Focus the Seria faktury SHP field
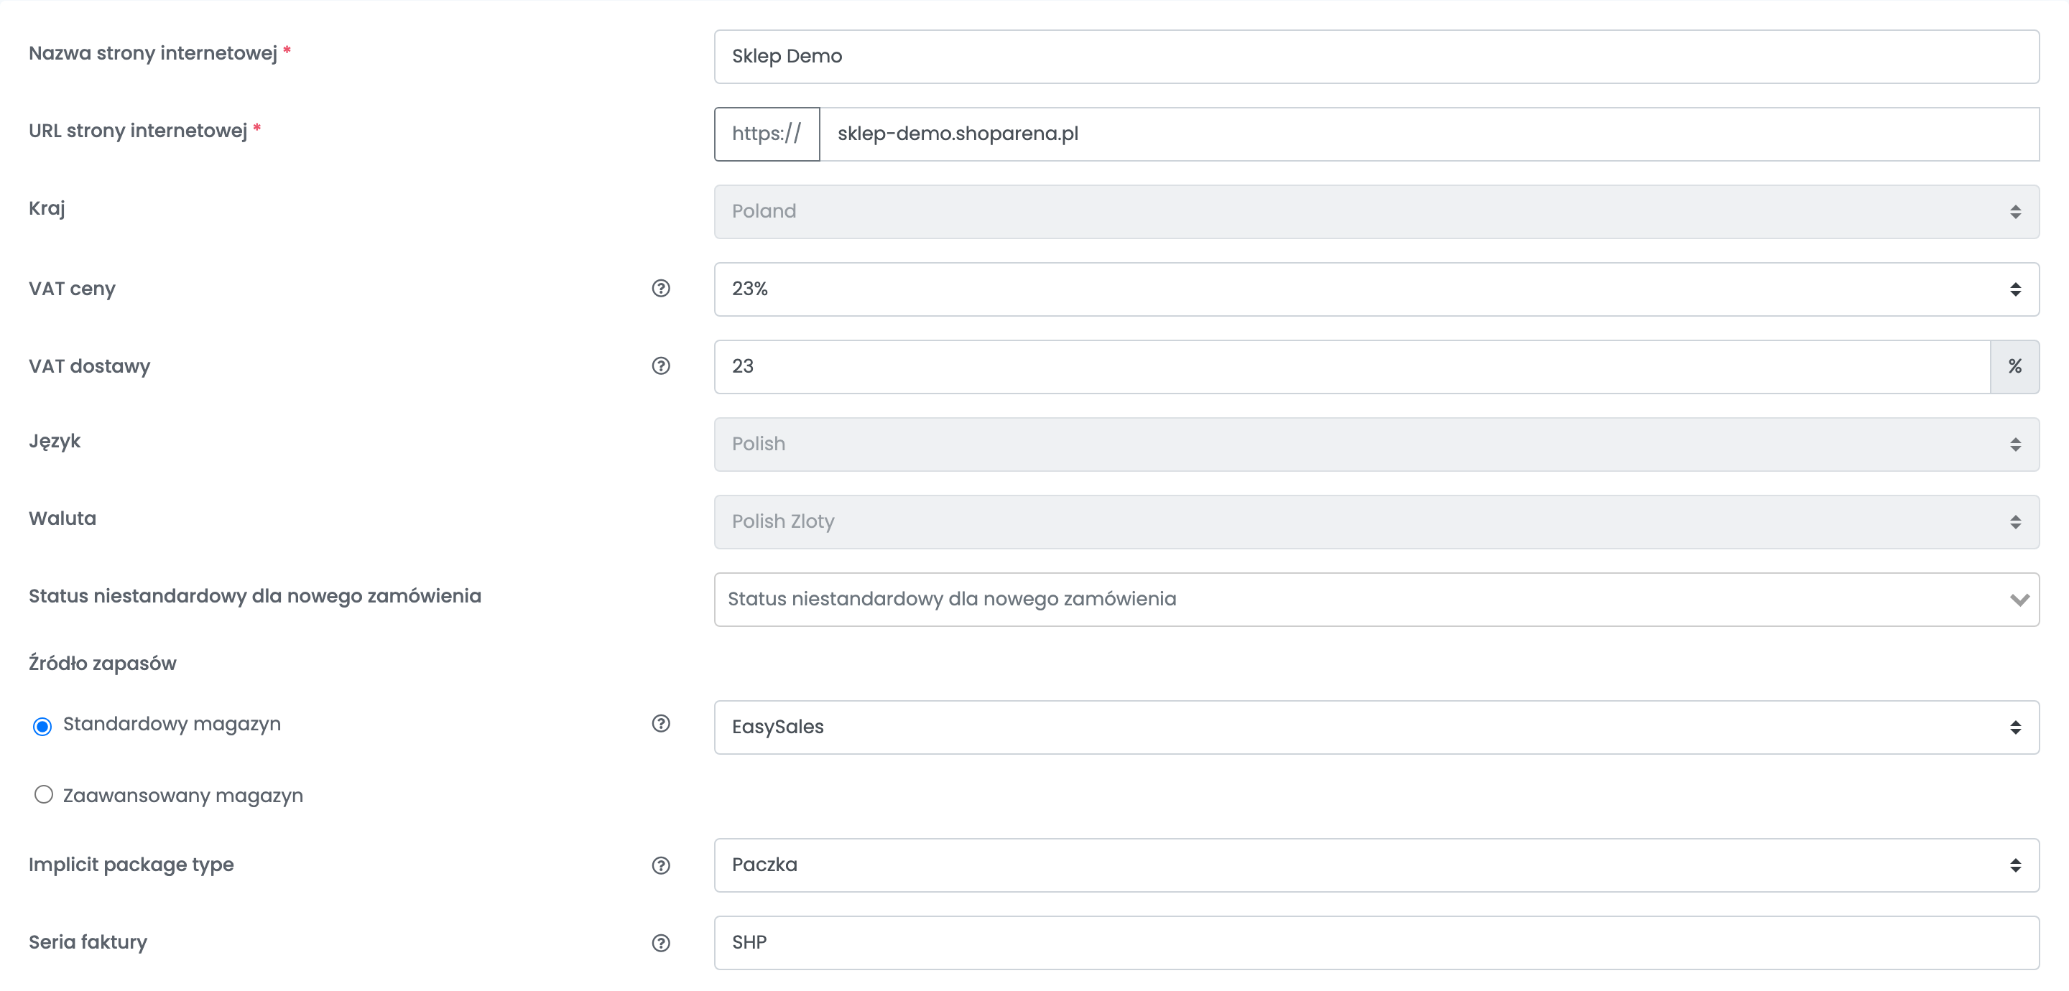2069x991 pixels. [1376, 943]
